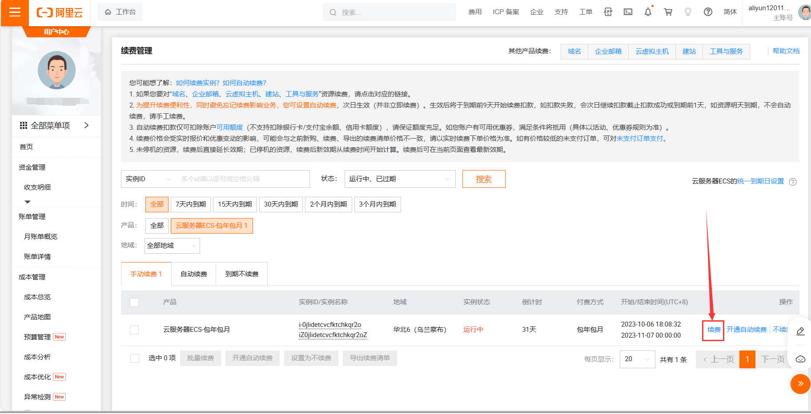Switch language via 简体
This screenshot has height=414, width=811.
coord(730,12)
